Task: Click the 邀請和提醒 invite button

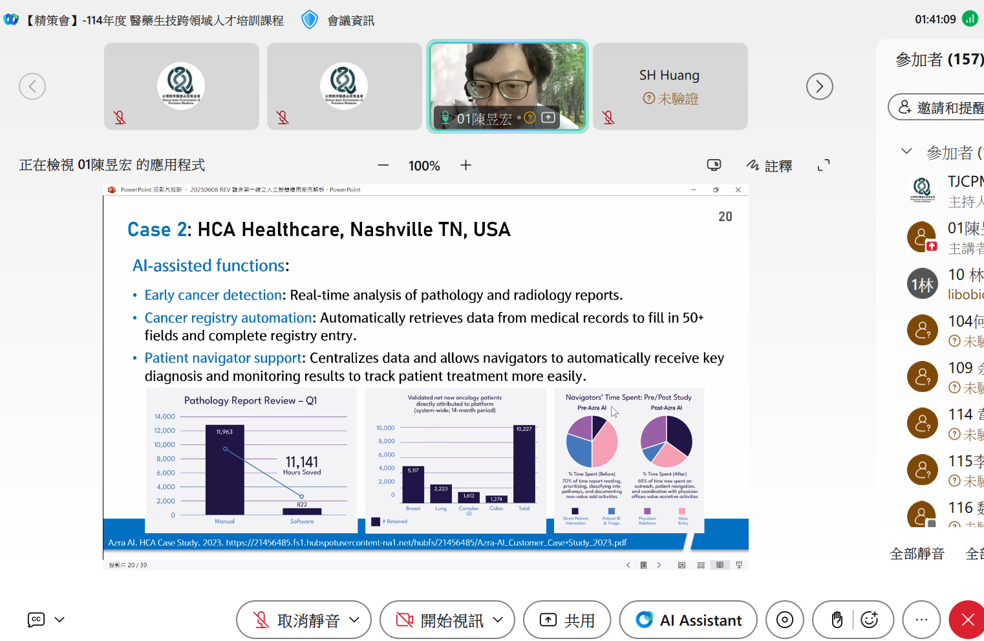Action: click(x=936, y=107)
